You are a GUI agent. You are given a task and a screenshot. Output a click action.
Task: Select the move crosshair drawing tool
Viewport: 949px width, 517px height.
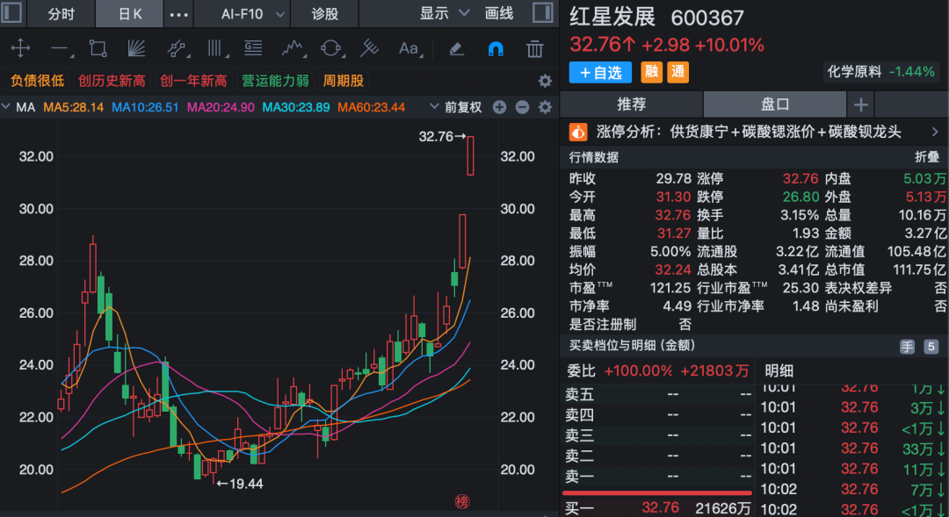pyautogui.click(x=20, y=48)
